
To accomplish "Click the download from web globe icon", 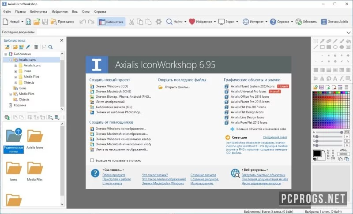I will coord(7,117).
